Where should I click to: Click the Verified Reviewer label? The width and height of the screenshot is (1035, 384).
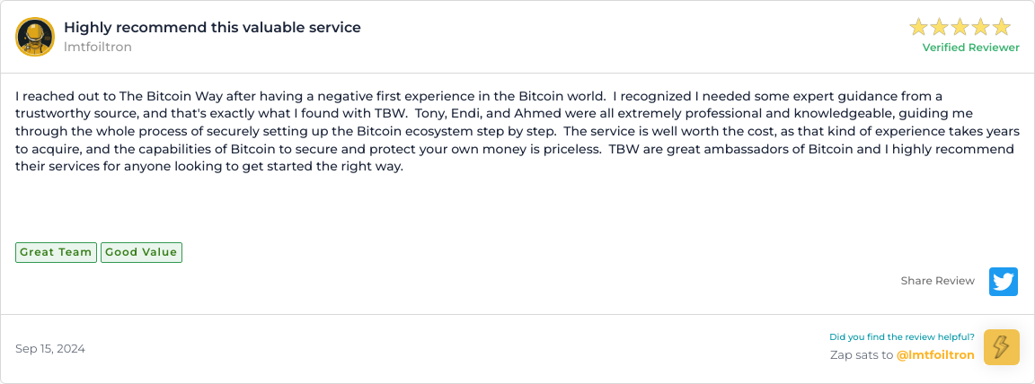970,48
